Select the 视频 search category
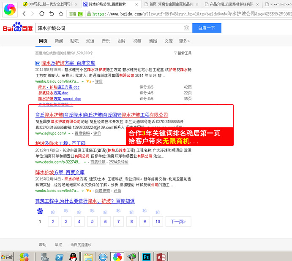This screenshot has height=261, width=292. point(137,41)
